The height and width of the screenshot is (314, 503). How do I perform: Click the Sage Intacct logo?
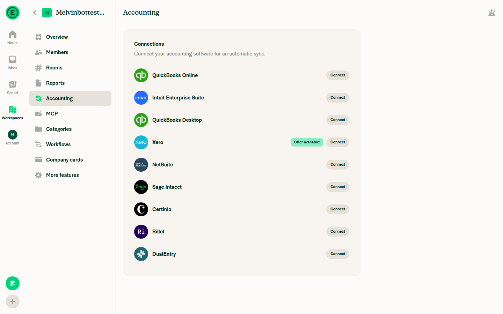(x=141, y=187)
